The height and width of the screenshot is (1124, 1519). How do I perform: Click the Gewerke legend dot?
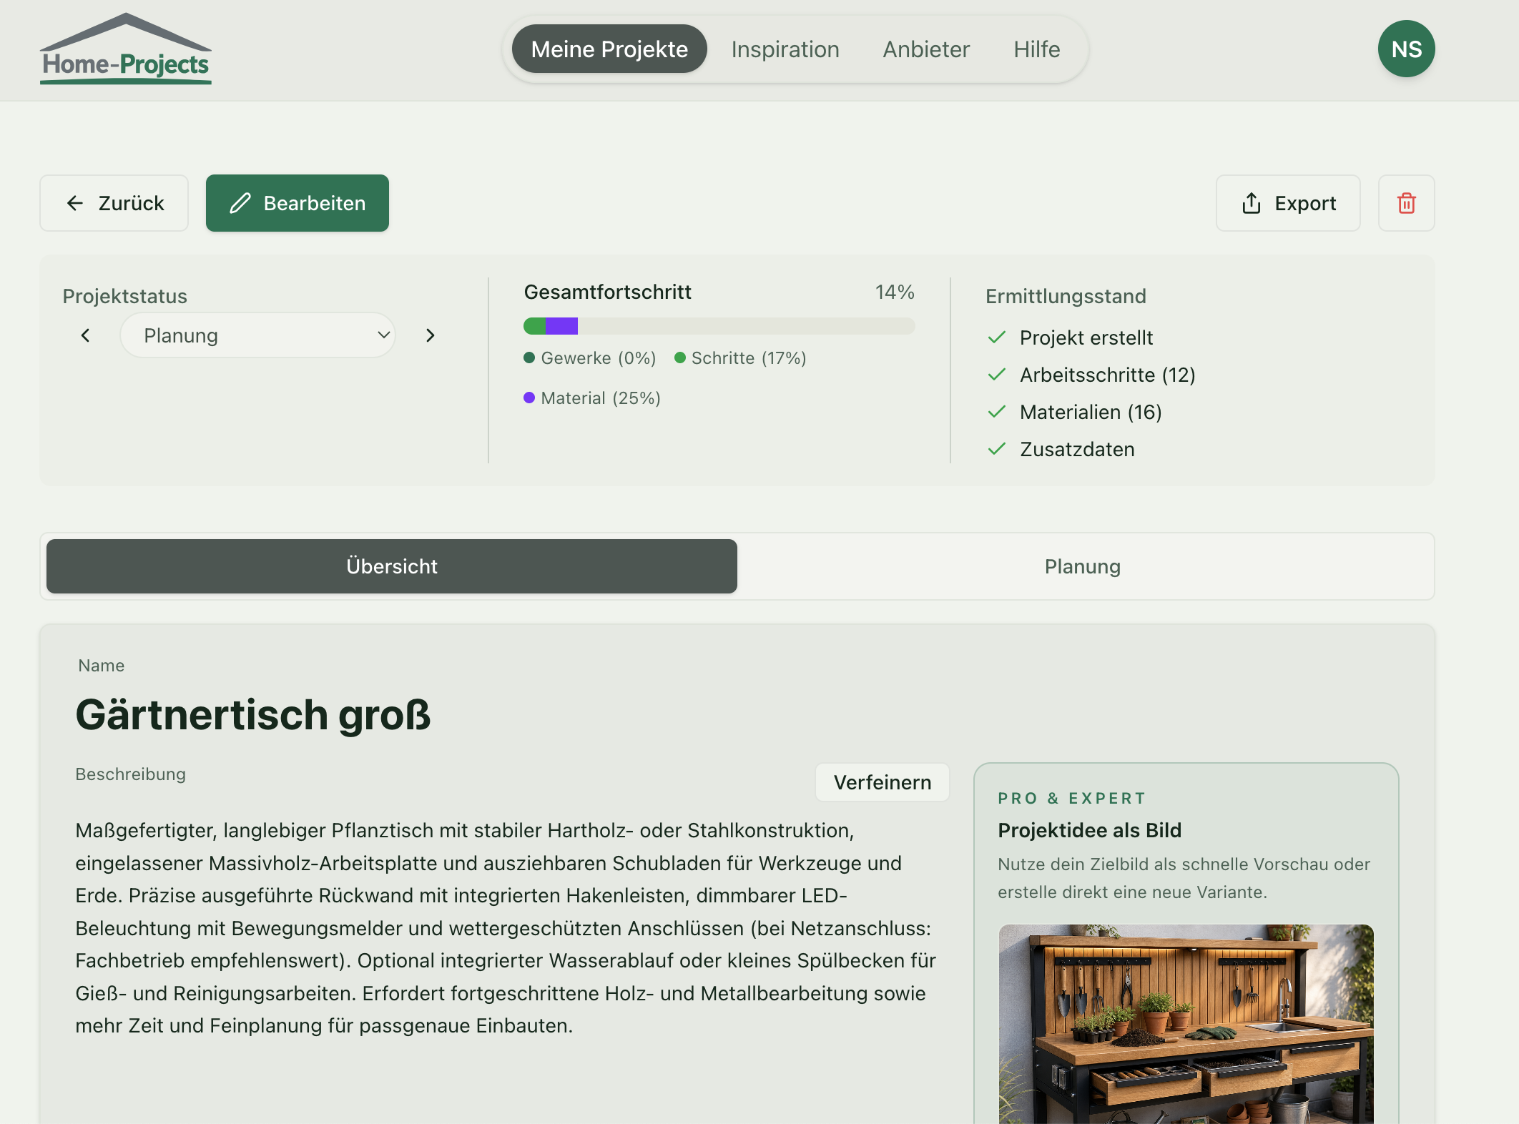pyautogui.click(x=529, y=358)
